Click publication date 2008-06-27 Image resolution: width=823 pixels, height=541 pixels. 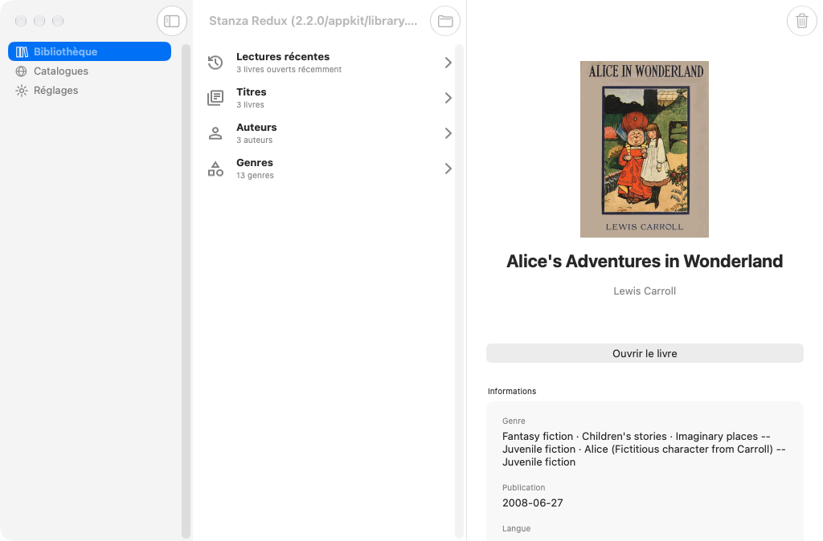click(533, 502)
